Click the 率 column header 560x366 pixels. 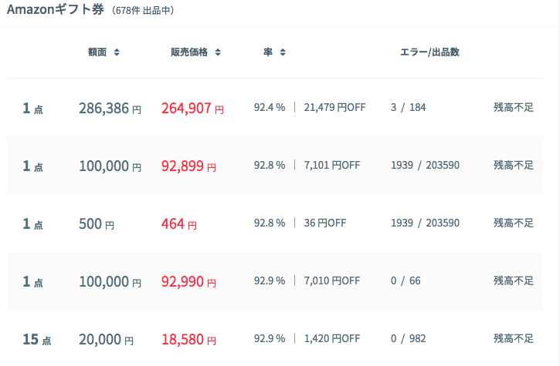coord(268,52)
